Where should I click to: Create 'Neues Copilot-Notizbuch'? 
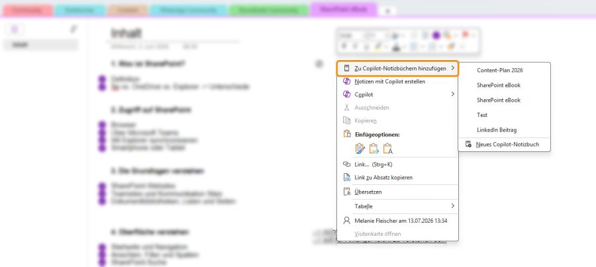(x=505, y=144)
